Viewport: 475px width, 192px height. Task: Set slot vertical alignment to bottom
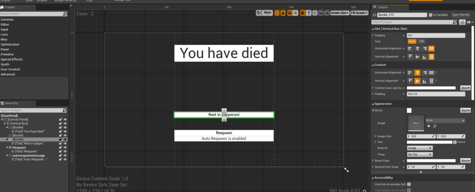(x=424, y=57)
